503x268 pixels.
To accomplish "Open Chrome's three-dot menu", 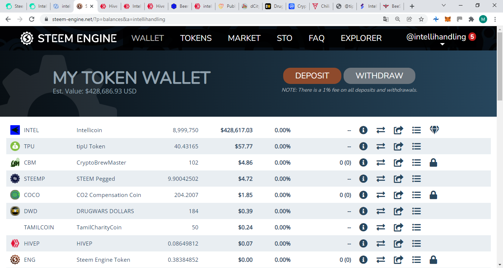I will [x=495, y=19].
